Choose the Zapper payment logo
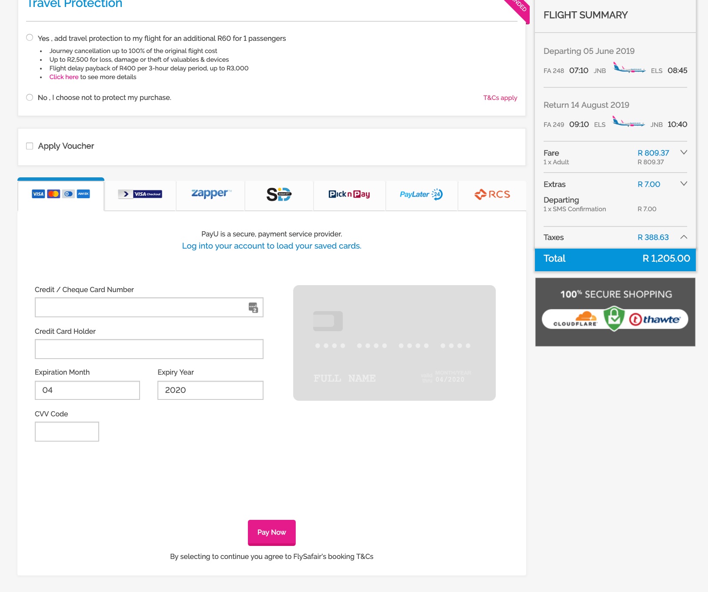708x592 pixels. pyautogui.click(x=211, y=194)
